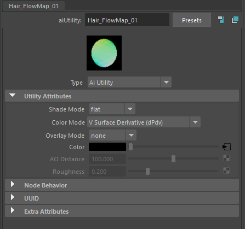Click the Color Mode label
Viewport: 245px width, 229px height.
68,122
